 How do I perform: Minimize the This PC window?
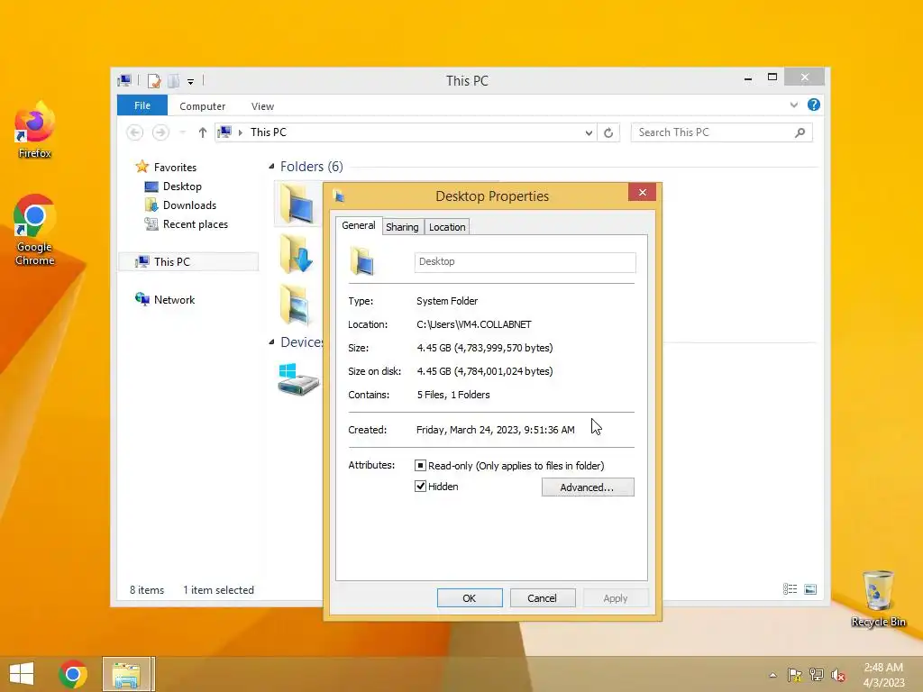(x=747, y=78)
